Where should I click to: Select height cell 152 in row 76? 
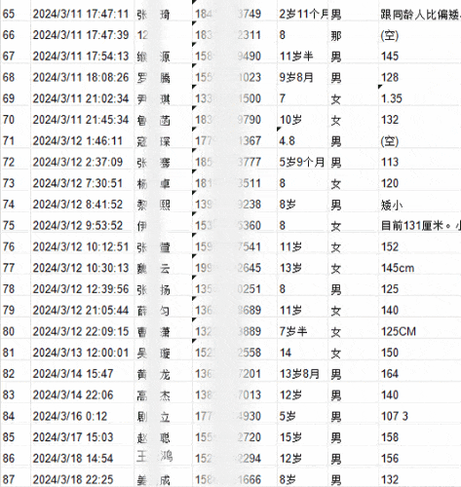click(420, 246)
